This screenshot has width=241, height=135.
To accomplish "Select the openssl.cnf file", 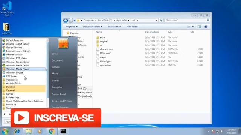I will (x=105, y=65).
